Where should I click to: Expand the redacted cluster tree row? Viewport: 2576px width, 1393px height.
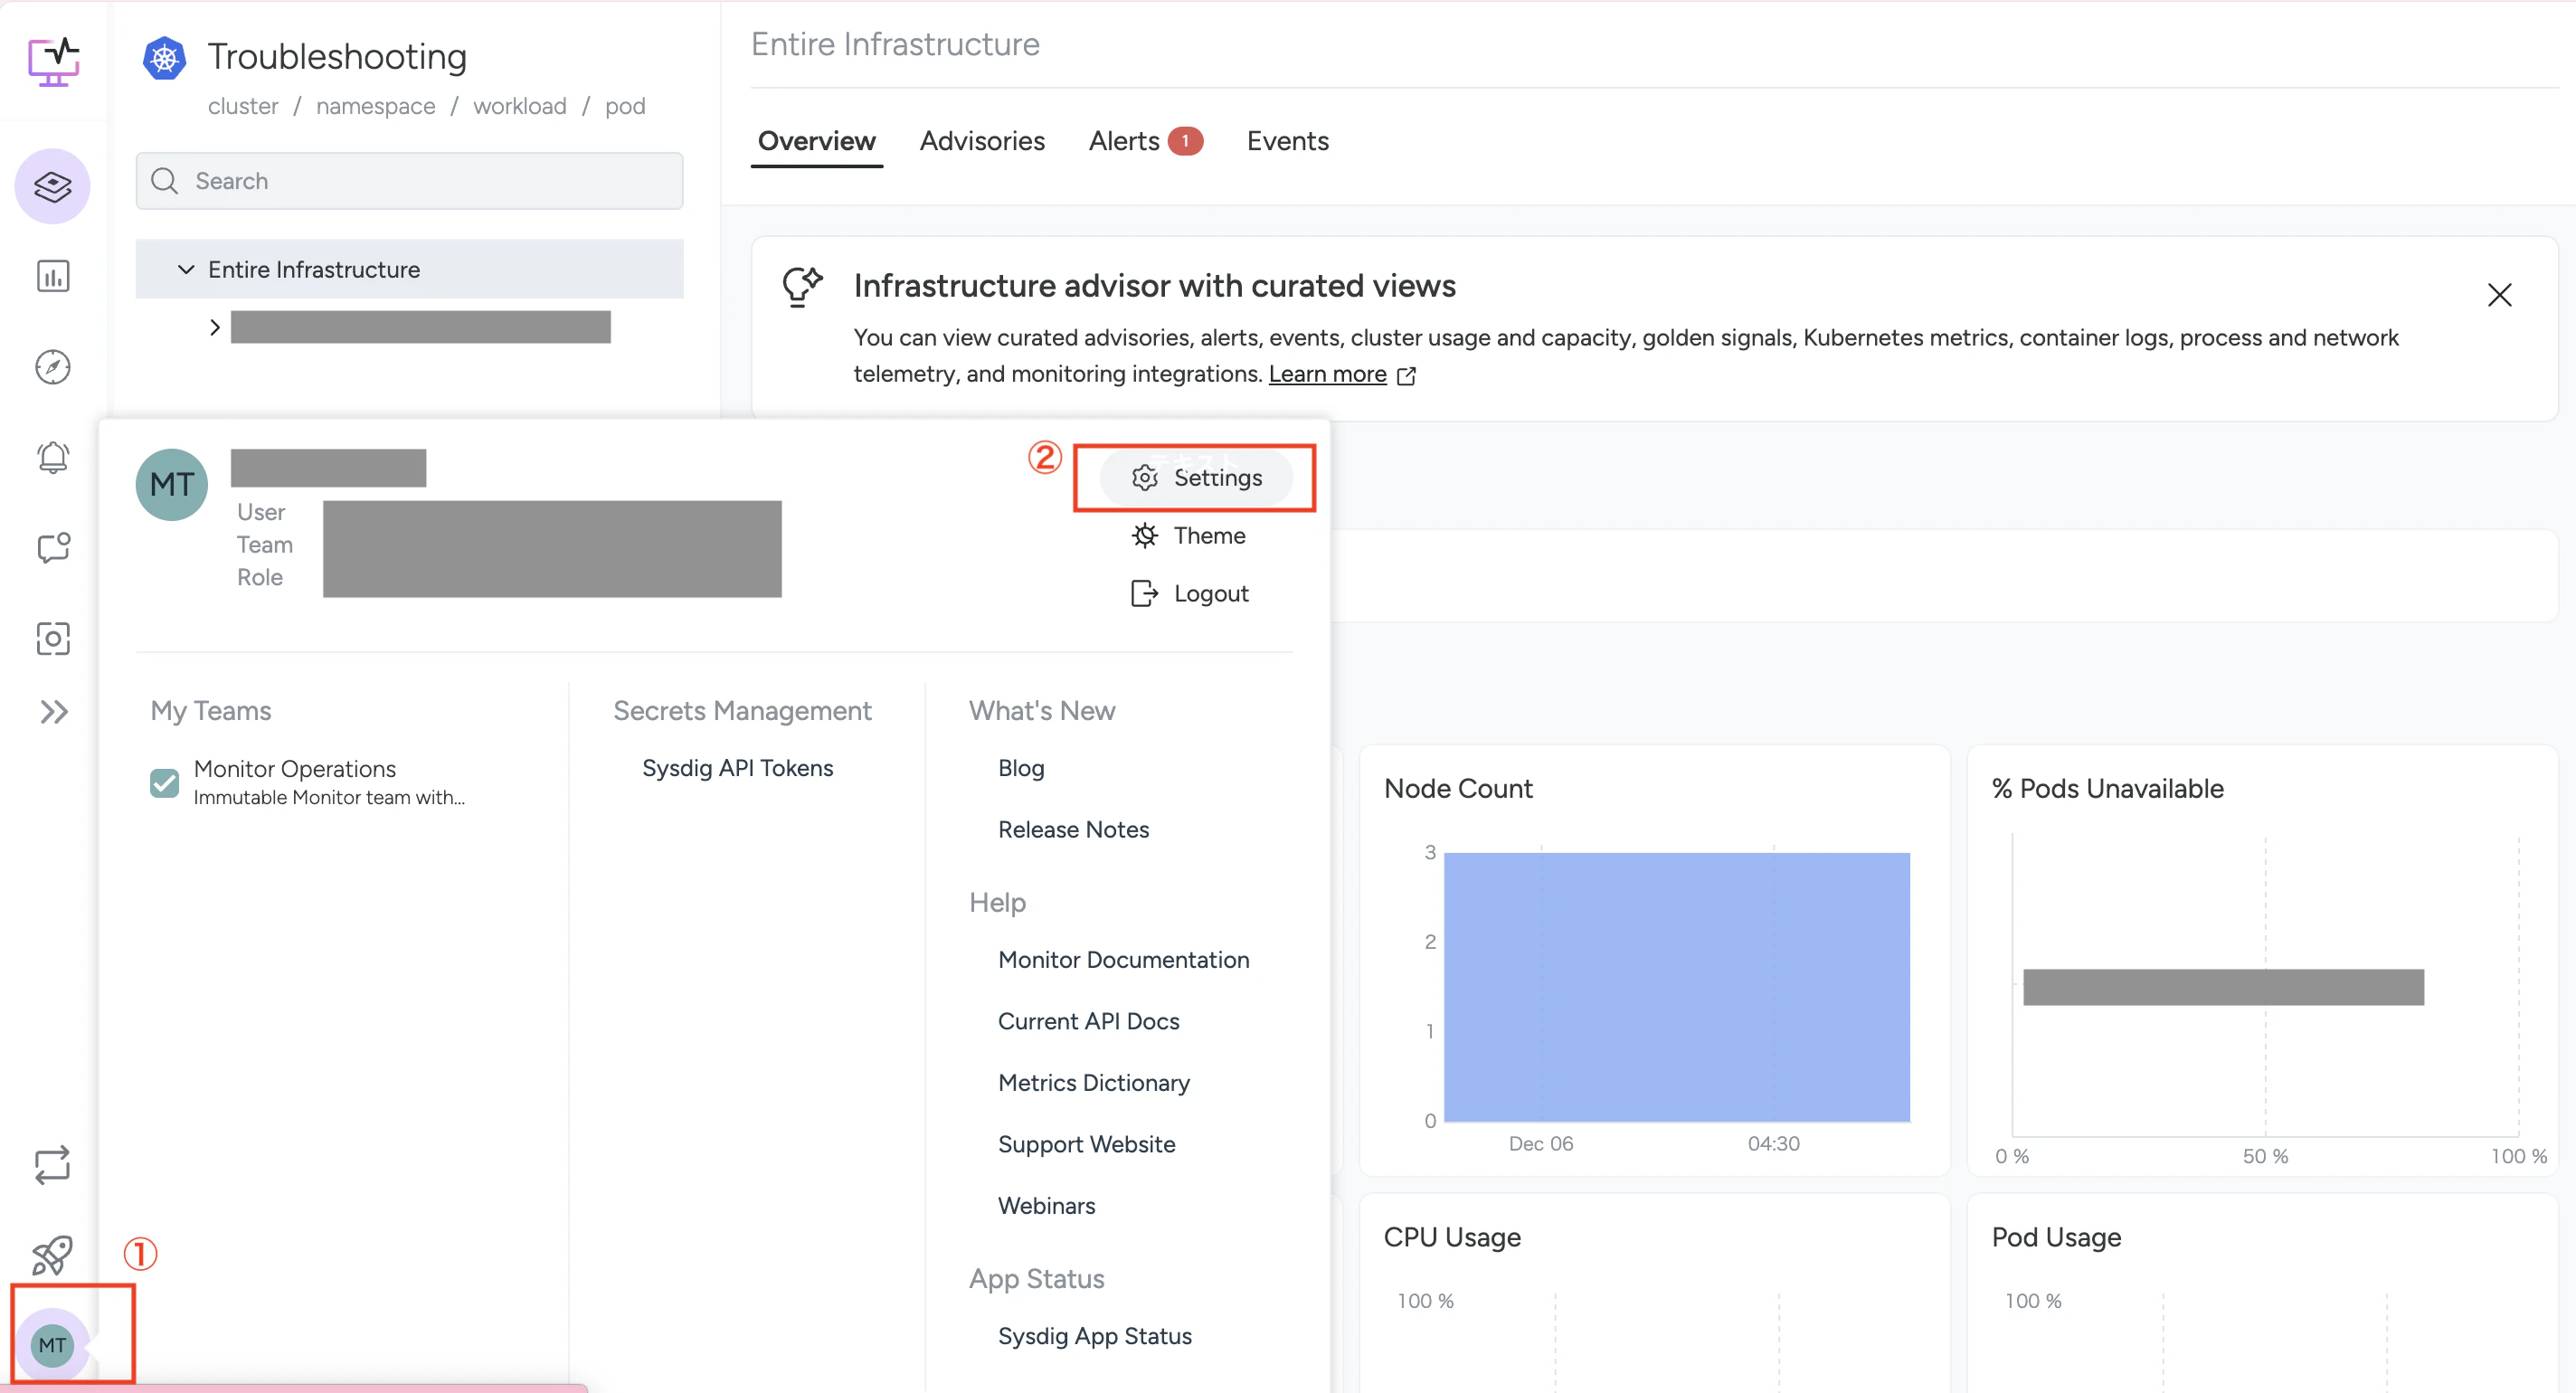pyautogui.click(x=214, y=327)
